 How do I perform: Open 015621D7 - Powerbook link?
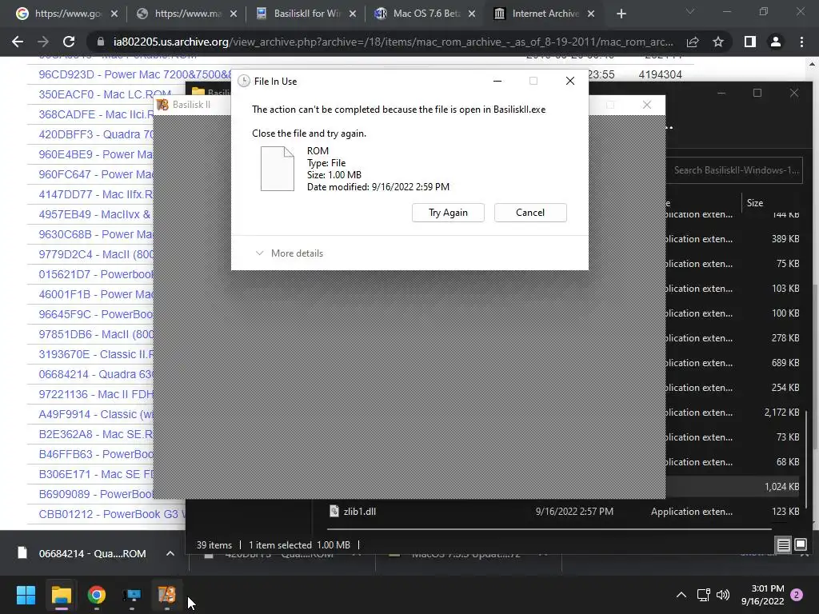(x=96, y=274)
